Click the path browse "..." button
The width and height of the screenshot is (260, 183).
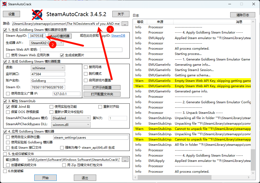click(125, 24)
